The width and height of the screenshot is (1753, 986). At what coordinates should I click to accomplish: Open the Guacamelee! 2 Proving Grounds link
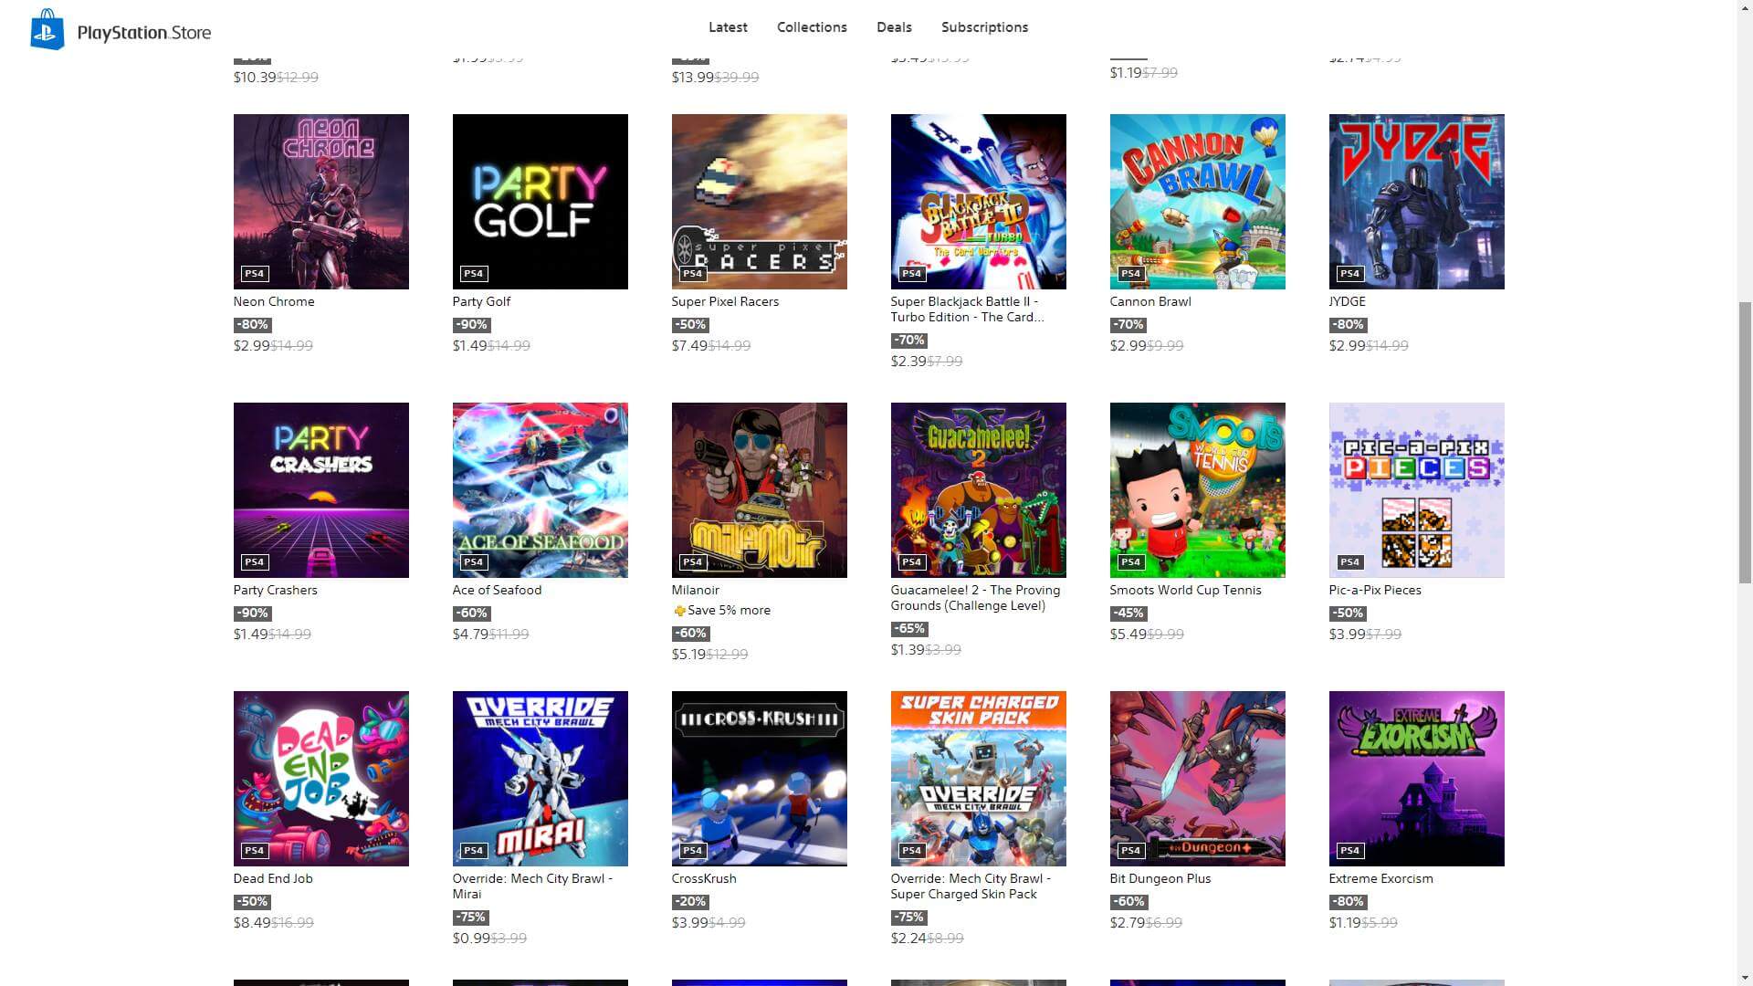pyautogui.click(x=975, y=598)
